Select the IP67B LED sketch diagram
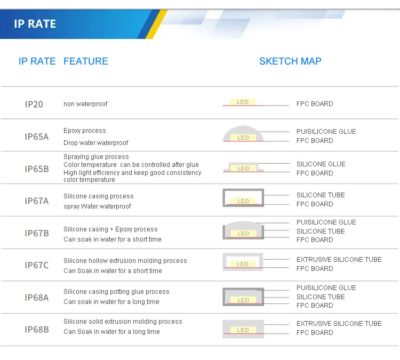 243,231
